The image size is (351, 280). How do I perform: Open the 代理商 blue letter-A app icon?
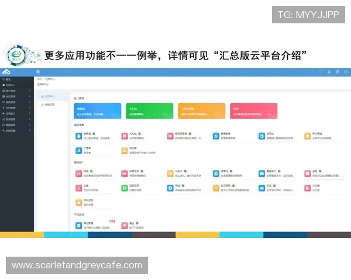tap(78, 150)
